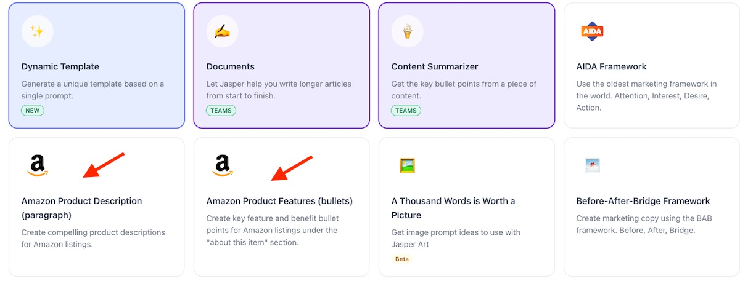Click the TEAMS badge on Content Summarizer
Screen dimensions: 740x281
point(406,111)
